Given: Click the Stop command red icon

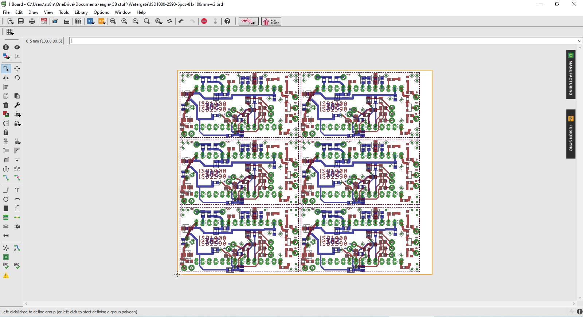Looking at the screenshot, I should [x=204, y=21].
